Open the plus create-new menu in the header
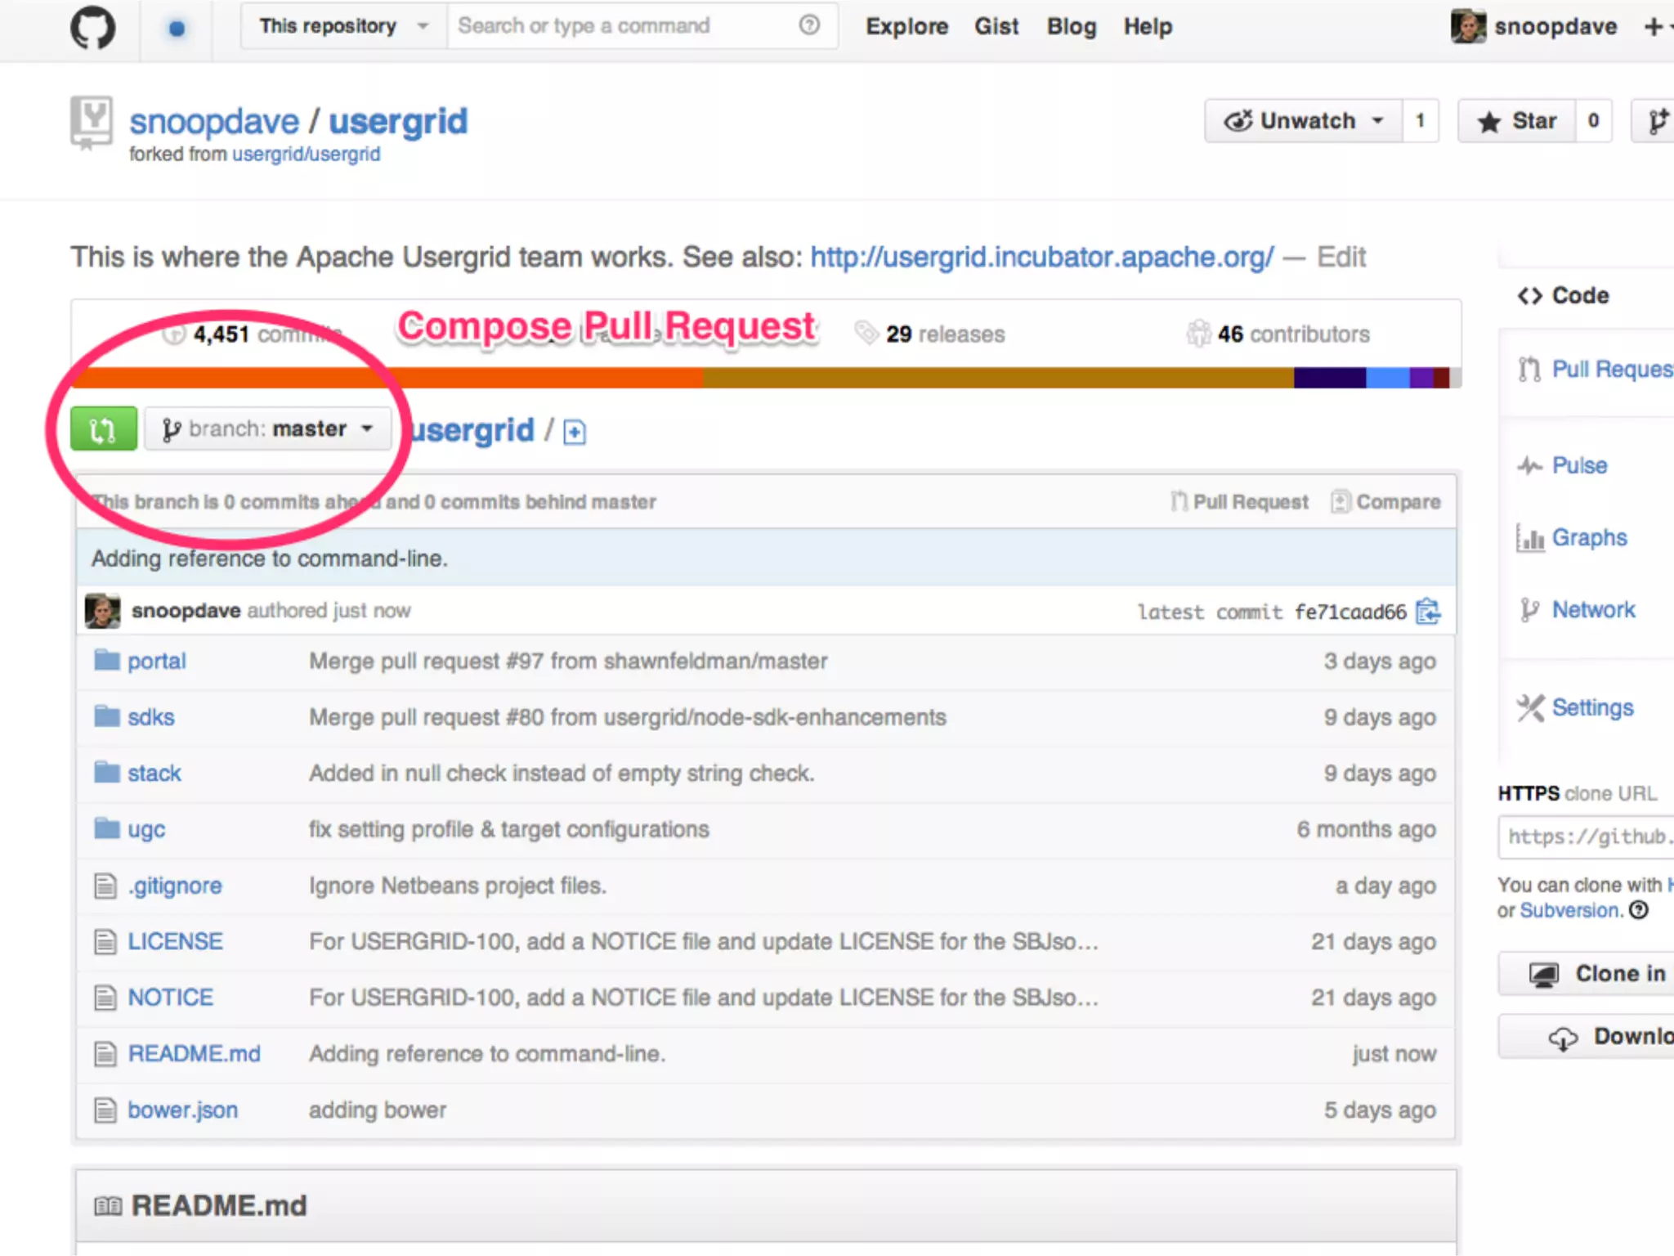 tap(1654, 27)
